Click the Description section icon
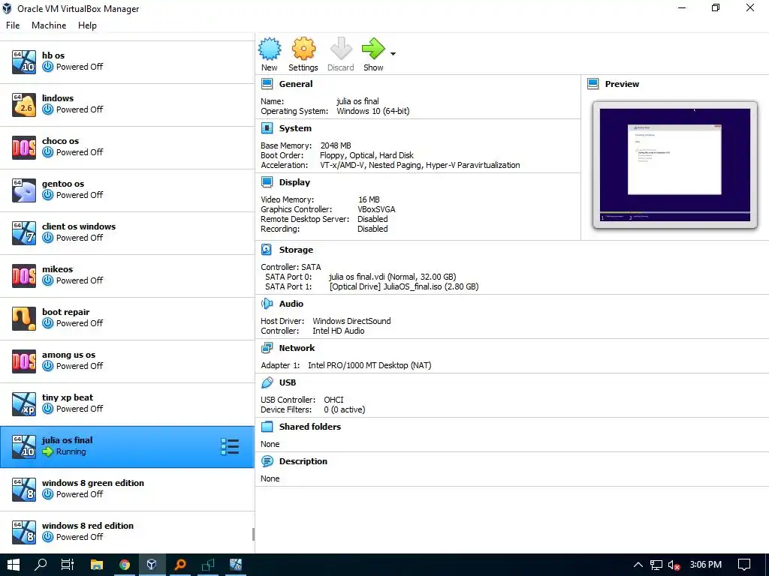This screenshot has height=576, width=769. pyautogui.click(x=267, y=461)
